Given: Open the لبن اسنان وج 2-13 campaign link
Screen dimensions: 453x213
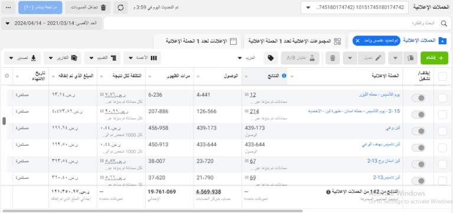Looking at the screenshot, I should pyautogui.click(x=383, y=161).
